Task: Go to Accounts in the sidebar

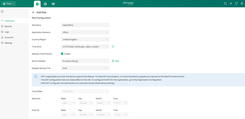Action: tap(9, 37)
